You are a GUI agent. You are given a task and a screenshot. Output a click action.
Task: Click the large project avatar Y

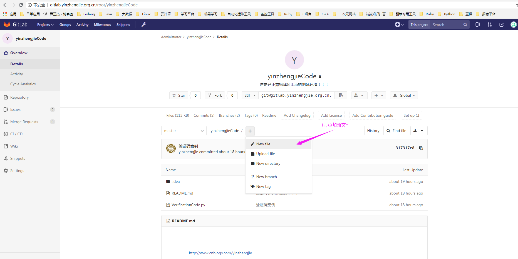tap(294, 60)
